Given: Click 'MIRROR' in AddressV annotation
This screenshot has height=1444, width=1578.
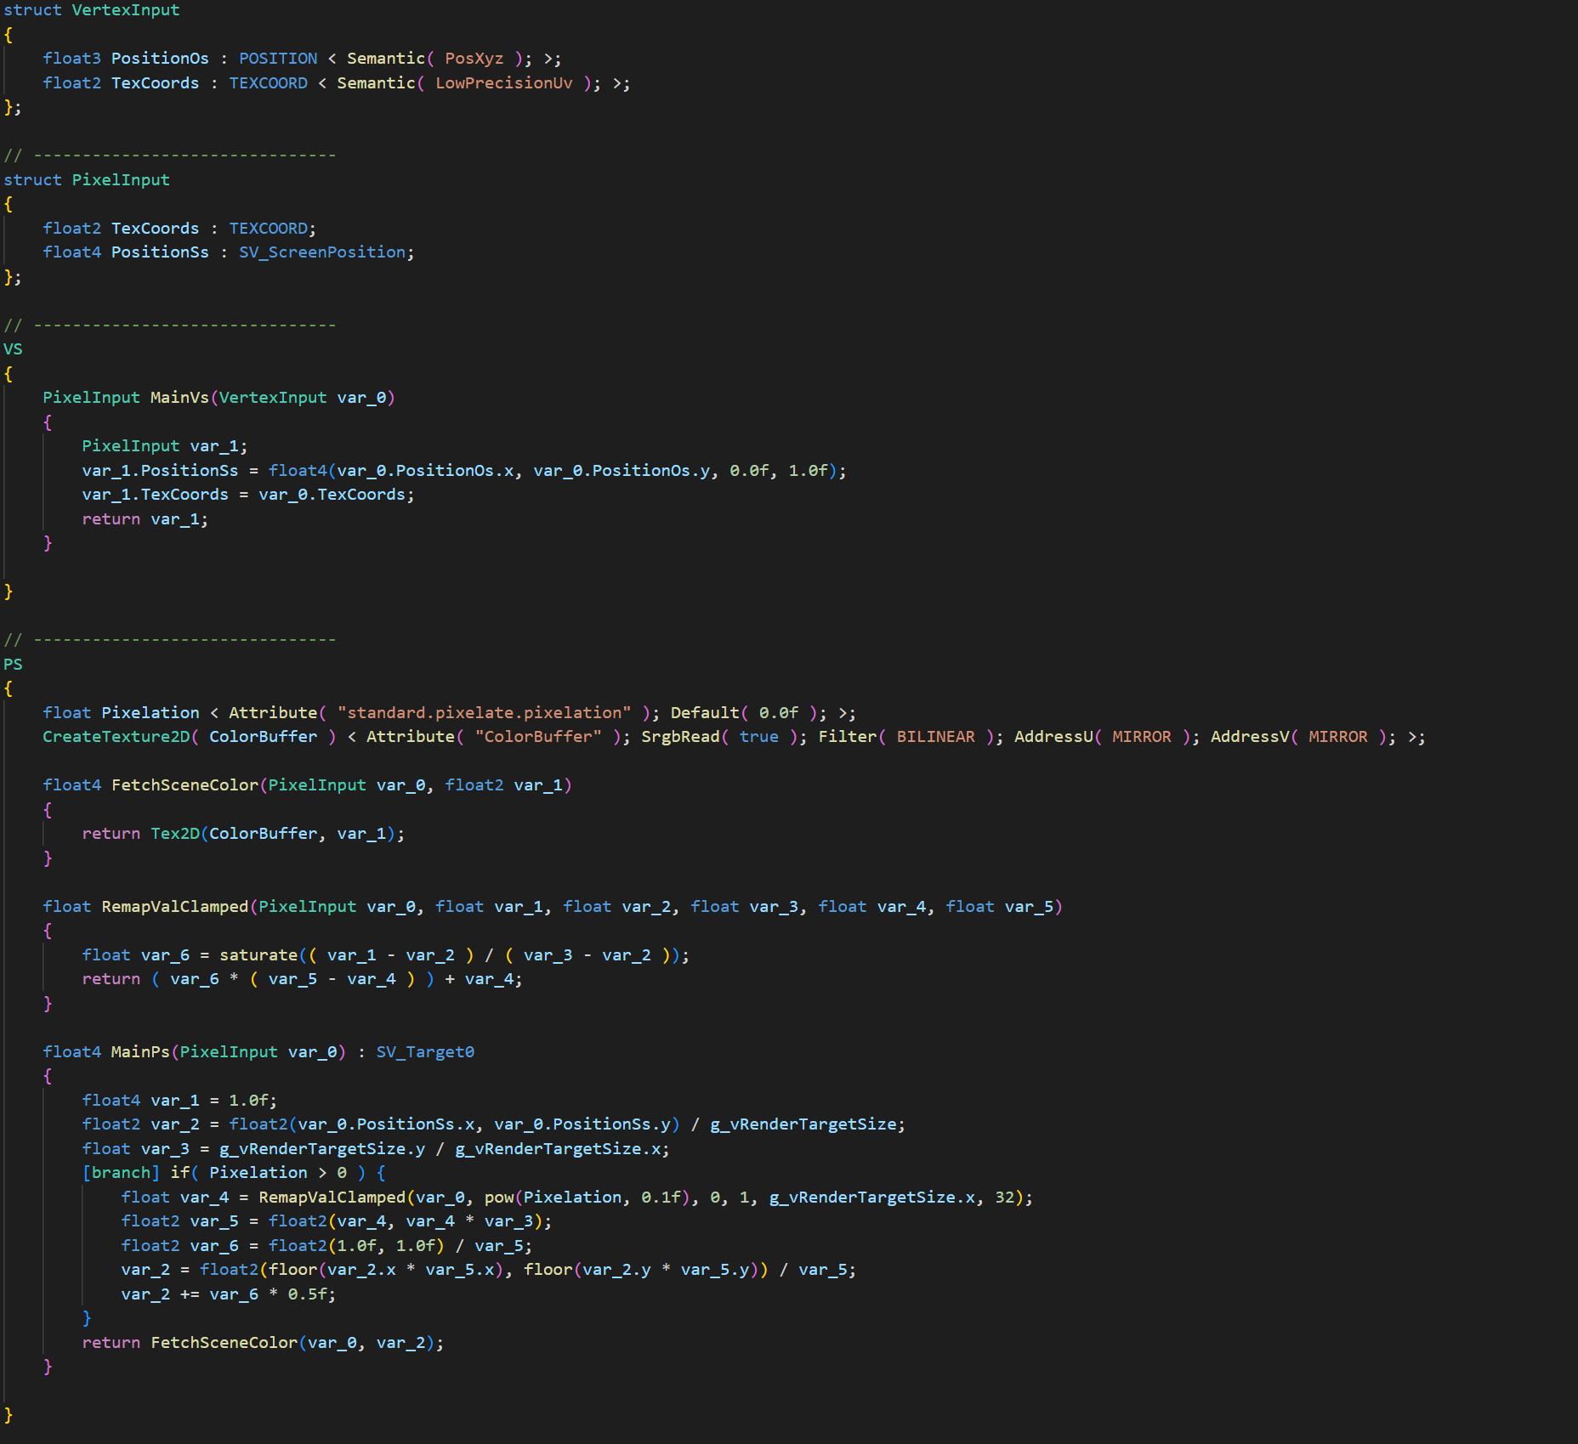Looking at the screenshot, I should tap(1338, 737).
